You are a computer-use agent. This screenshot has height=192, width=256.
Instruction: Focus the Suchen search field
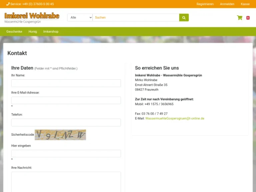(x=136, y=17)
